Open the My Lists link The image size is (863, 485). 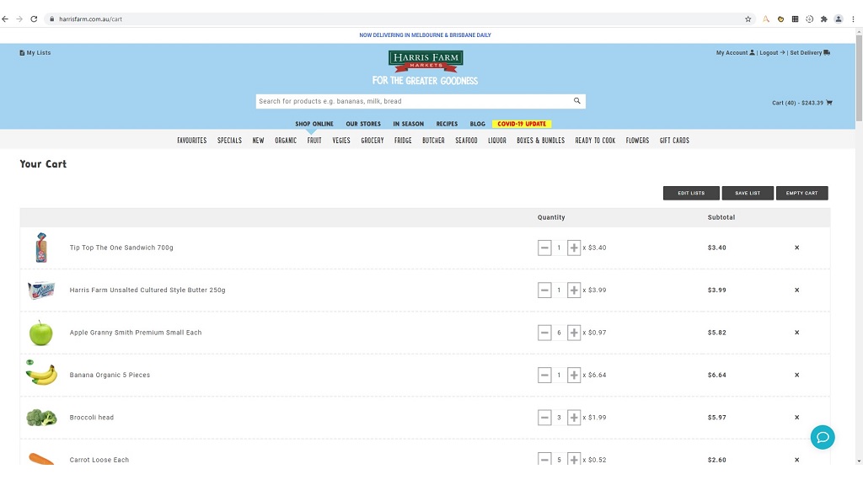coord(35,53)
